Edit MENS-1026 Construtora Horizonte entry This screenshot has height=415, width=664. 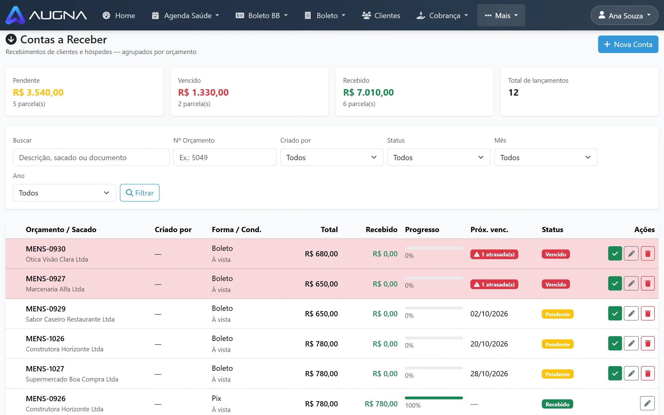pyautogui.click(x=631, y=343)
